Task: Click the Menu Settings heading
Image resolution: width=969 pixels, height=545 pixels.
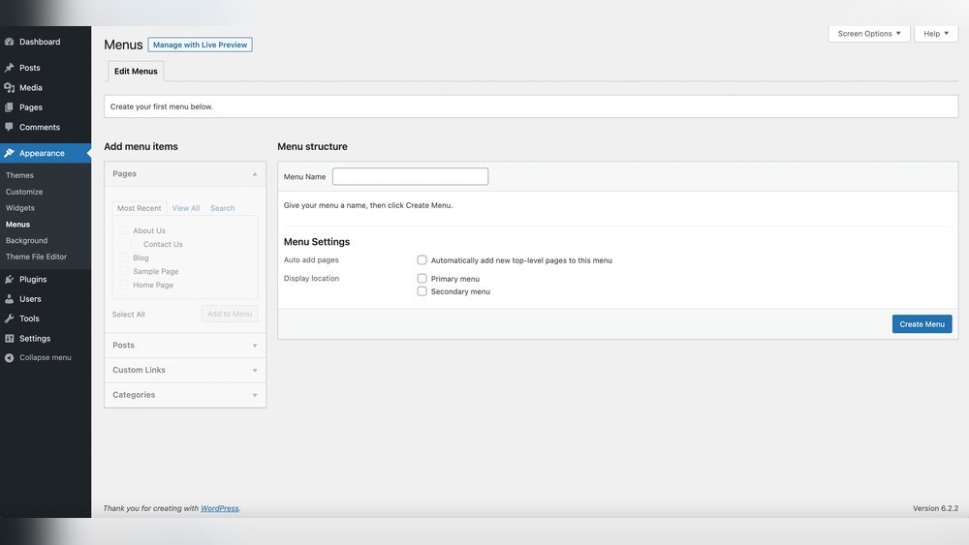Action: click(317, 242)
